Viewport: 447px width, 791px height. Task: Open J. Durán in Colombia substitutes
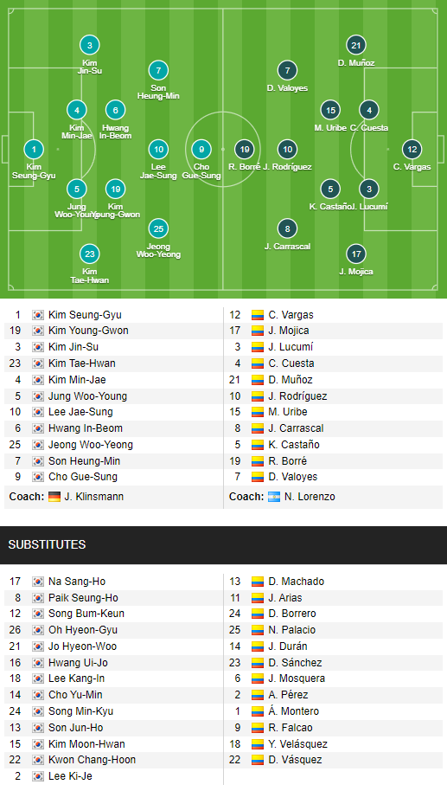coord(288,646)
